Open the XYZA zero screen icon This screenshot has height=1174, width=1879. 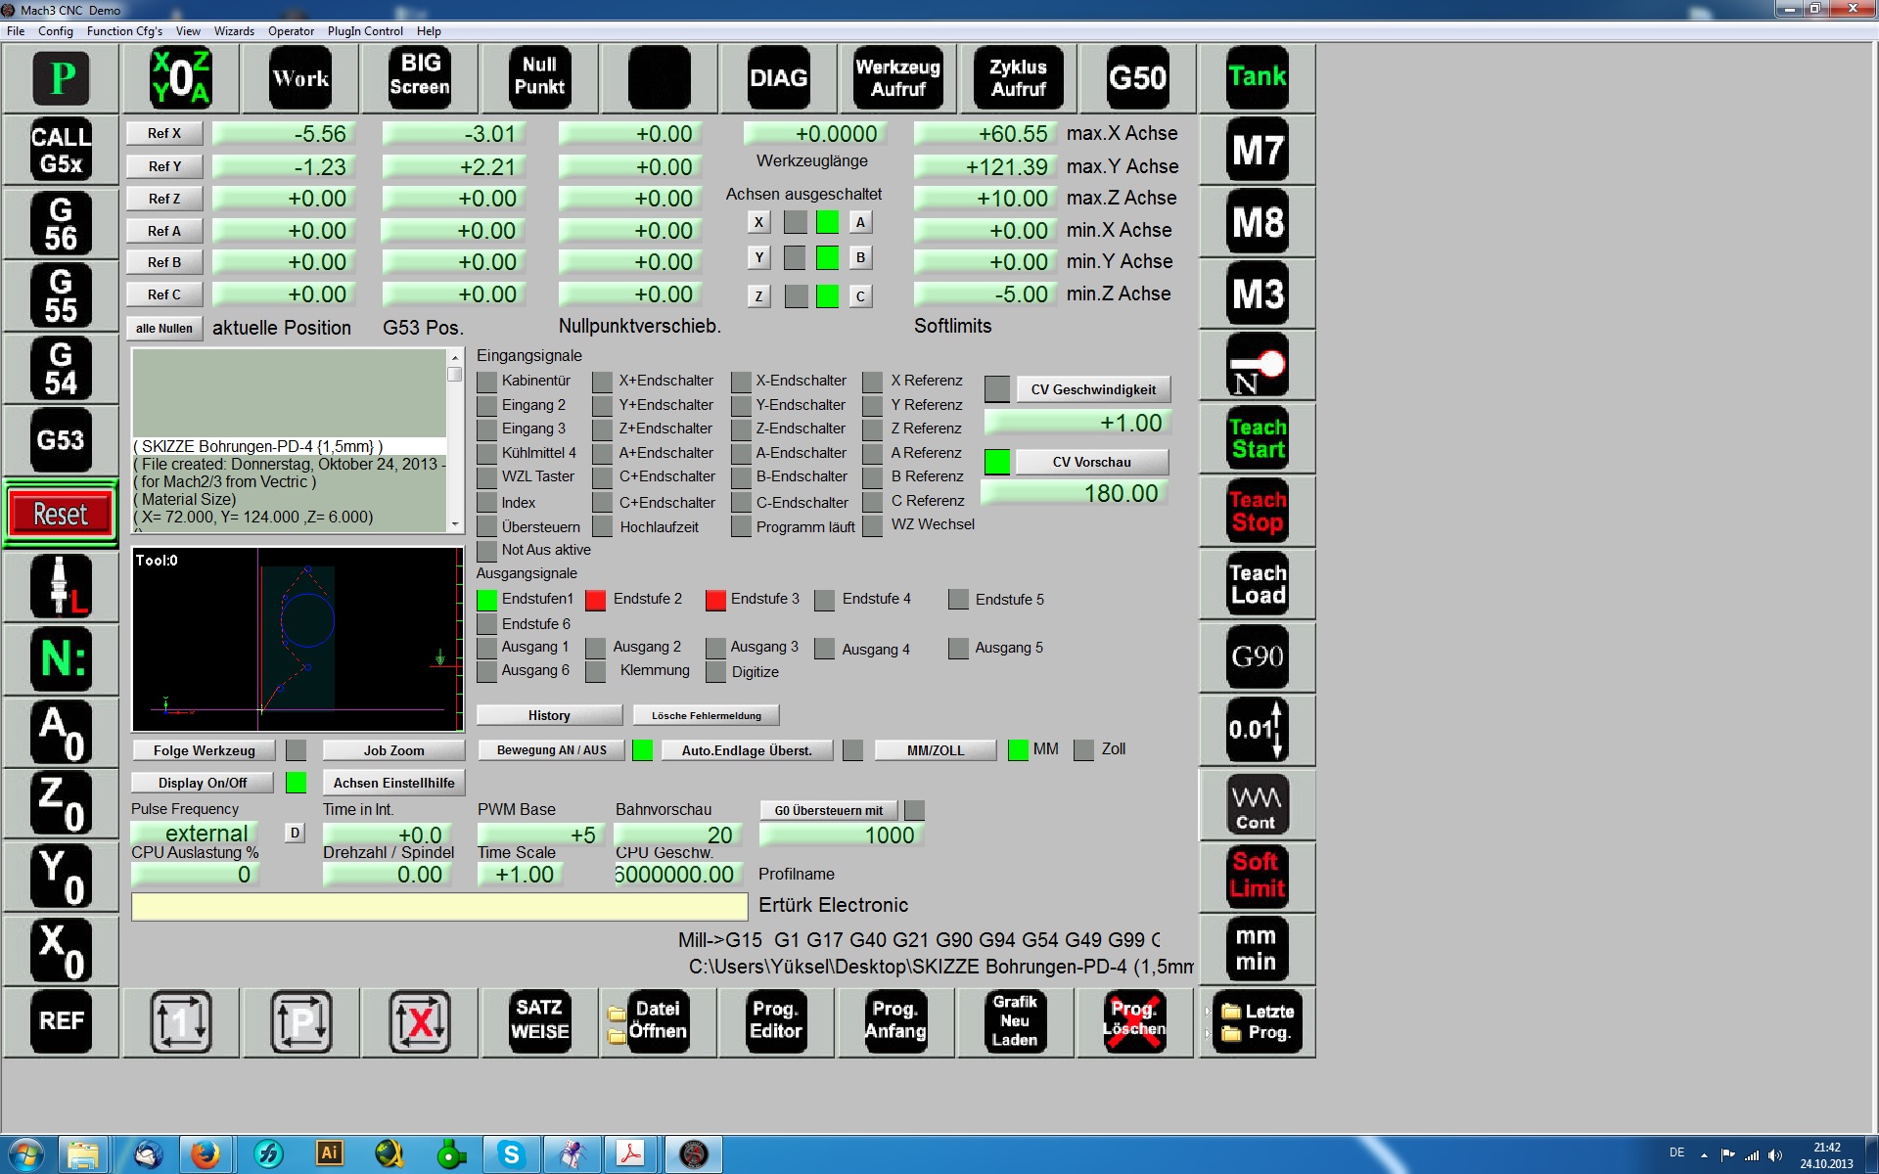pyautogui.click(x=181, y=77)
